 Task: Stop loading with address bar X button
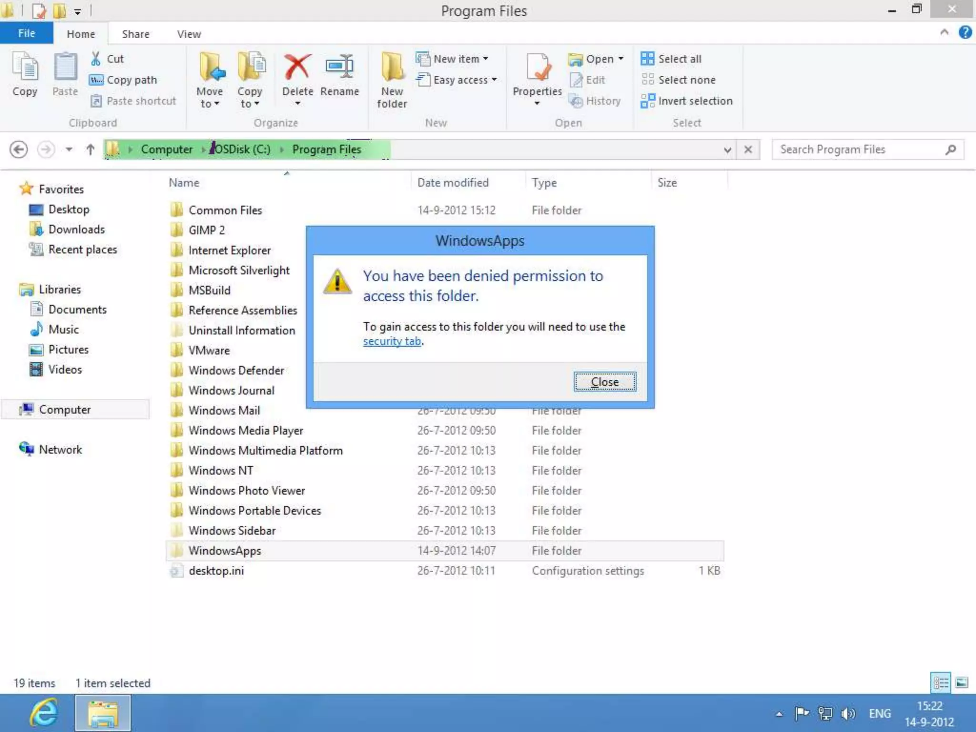748,150
